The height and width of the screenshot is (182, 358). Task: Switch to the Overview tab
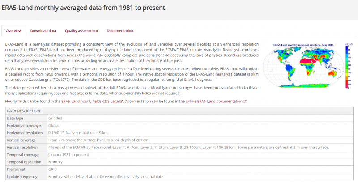pyautogui.click(x=13, y=31)
